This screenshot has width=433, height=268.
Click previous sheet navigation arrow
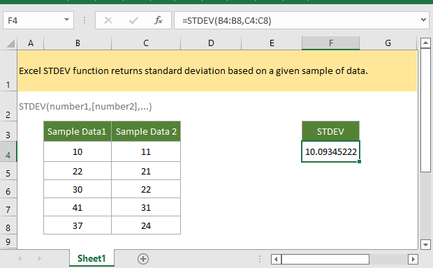pyautogui.click(x=20, y=259)
